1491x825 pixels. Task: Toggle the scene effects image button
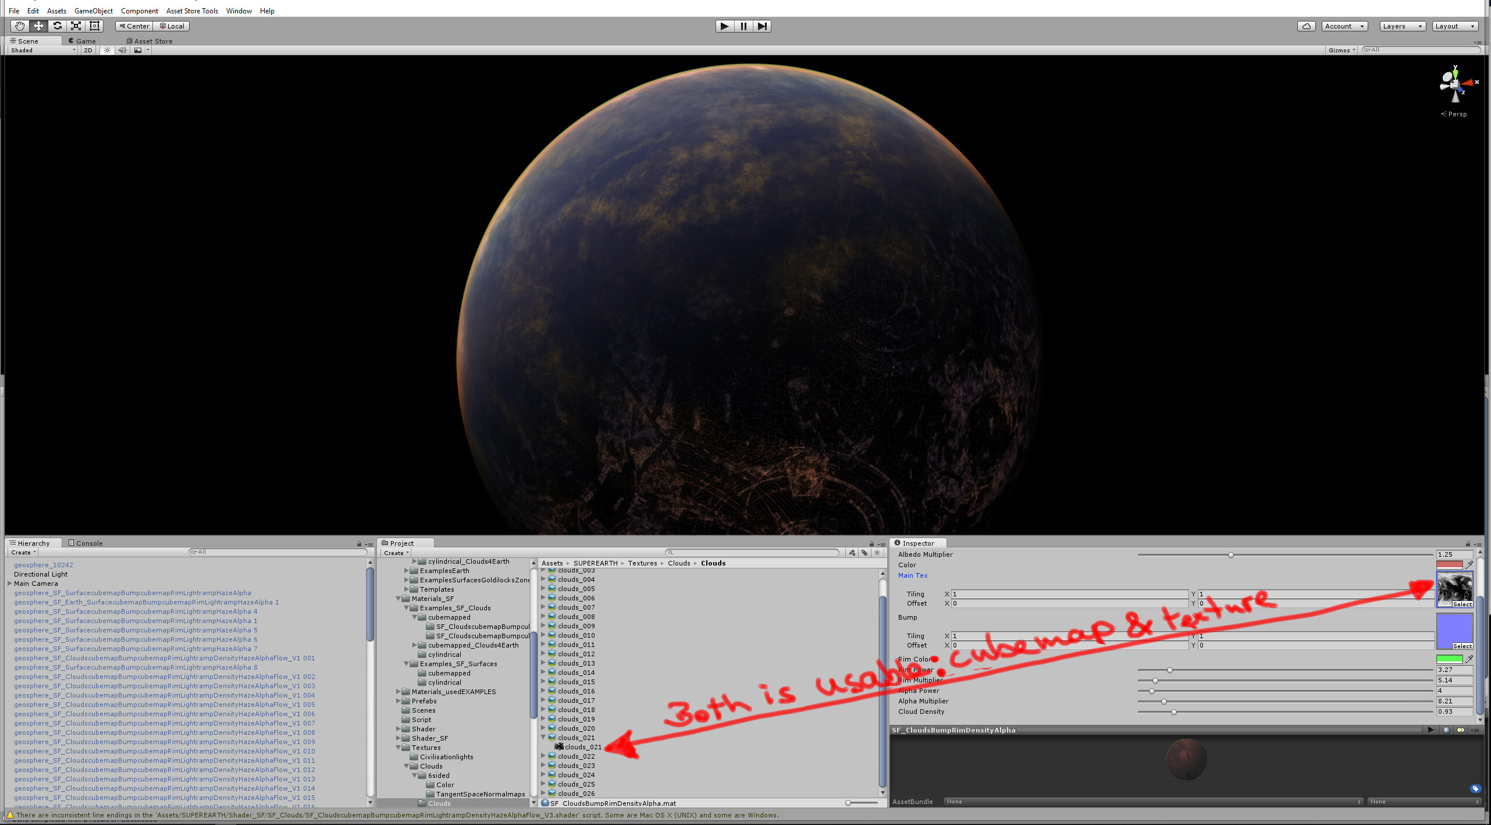138,50
